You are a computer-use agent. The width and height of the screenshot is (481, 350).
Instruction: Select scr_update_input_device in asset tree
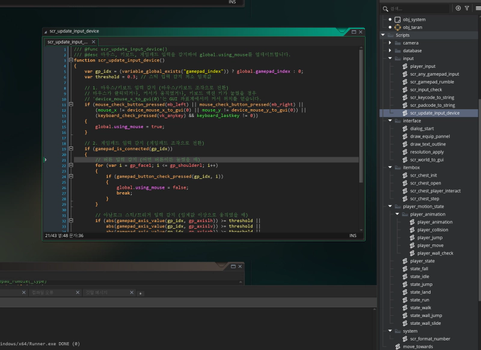[x=435, y=113]
